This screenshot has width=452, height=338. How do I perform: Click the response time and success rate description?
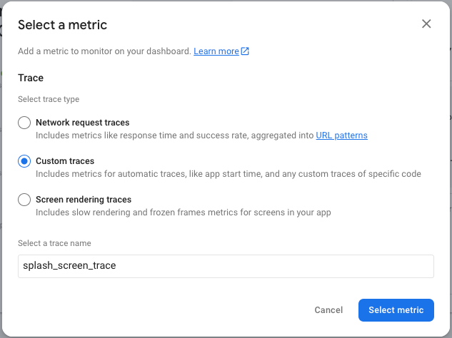(175, 135)
